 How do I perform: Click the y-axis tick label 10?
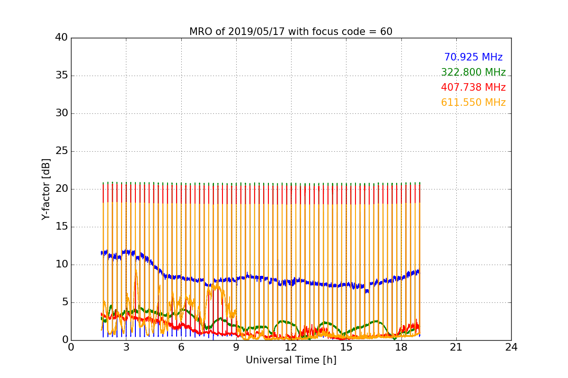(62, 265)
